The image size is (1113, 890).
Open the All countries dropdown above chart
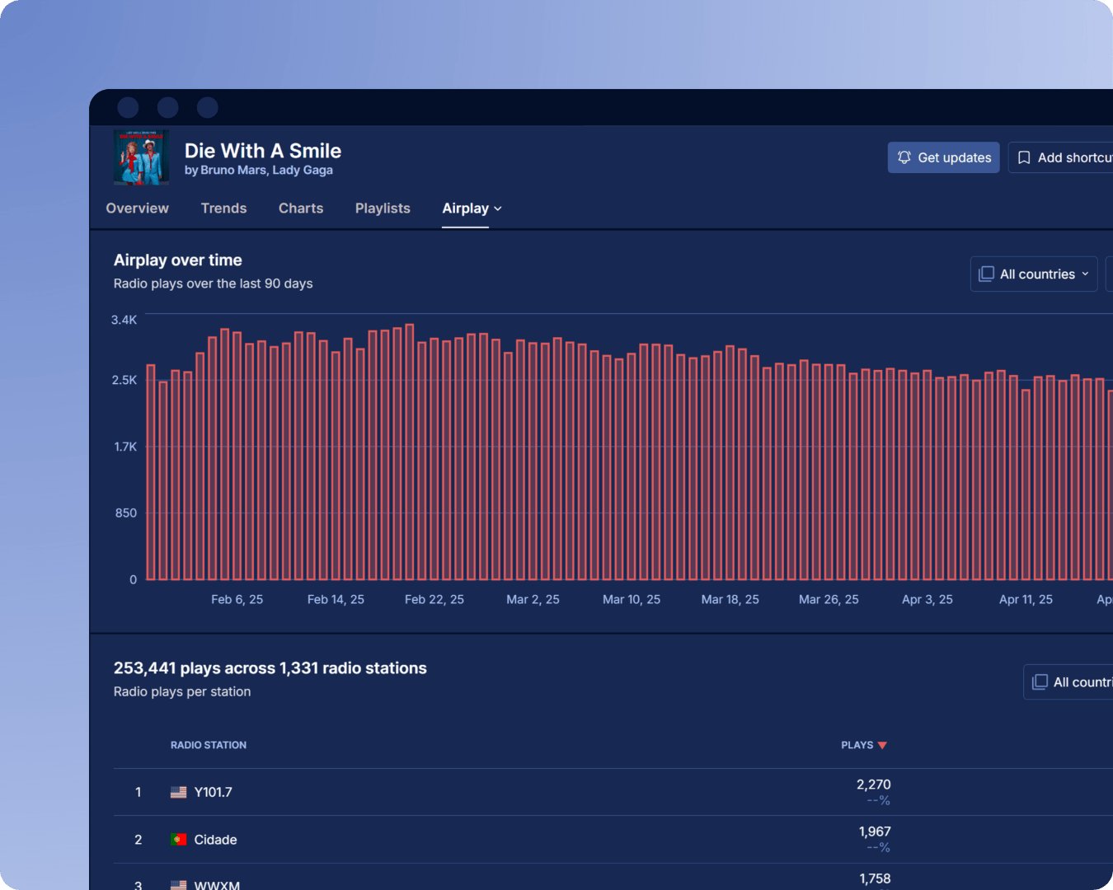pos(1034,274)
